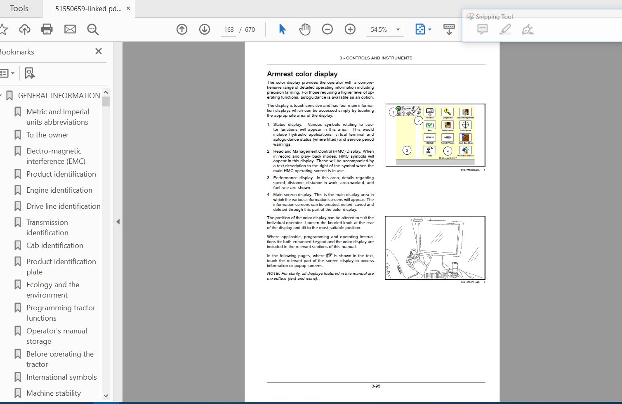Image resolution: width=622 pixels, height=404 pixels.
Task: Select the highlight text pen tool
Action: [x=505, y=29]
